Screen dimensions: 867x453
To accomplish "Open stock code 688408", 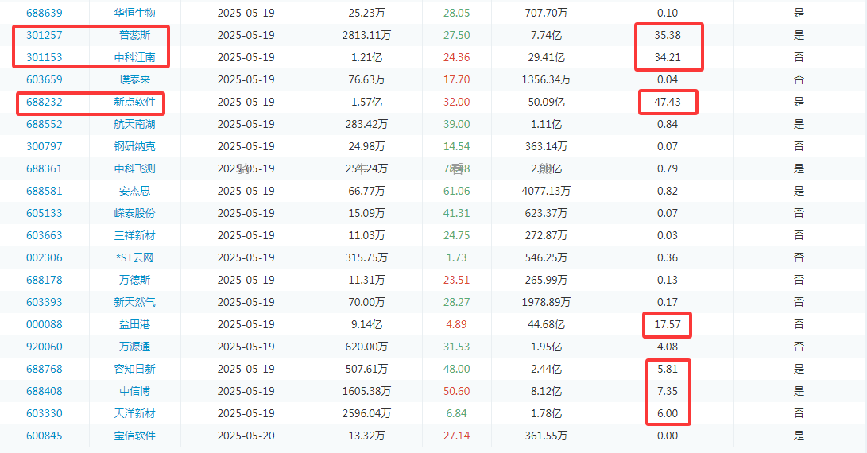I will tap(45, 391).
